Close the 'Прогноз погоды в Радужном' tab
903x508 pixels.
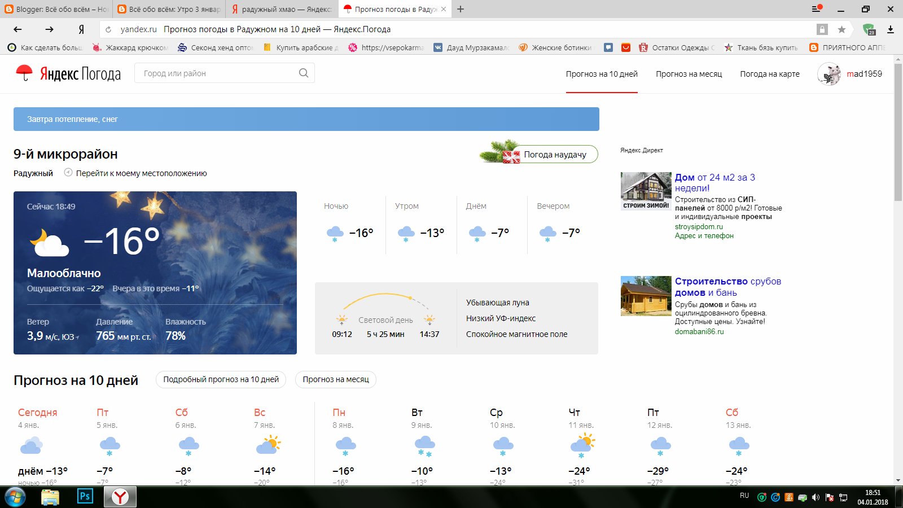pyautogui.click(x=444, y=9)
